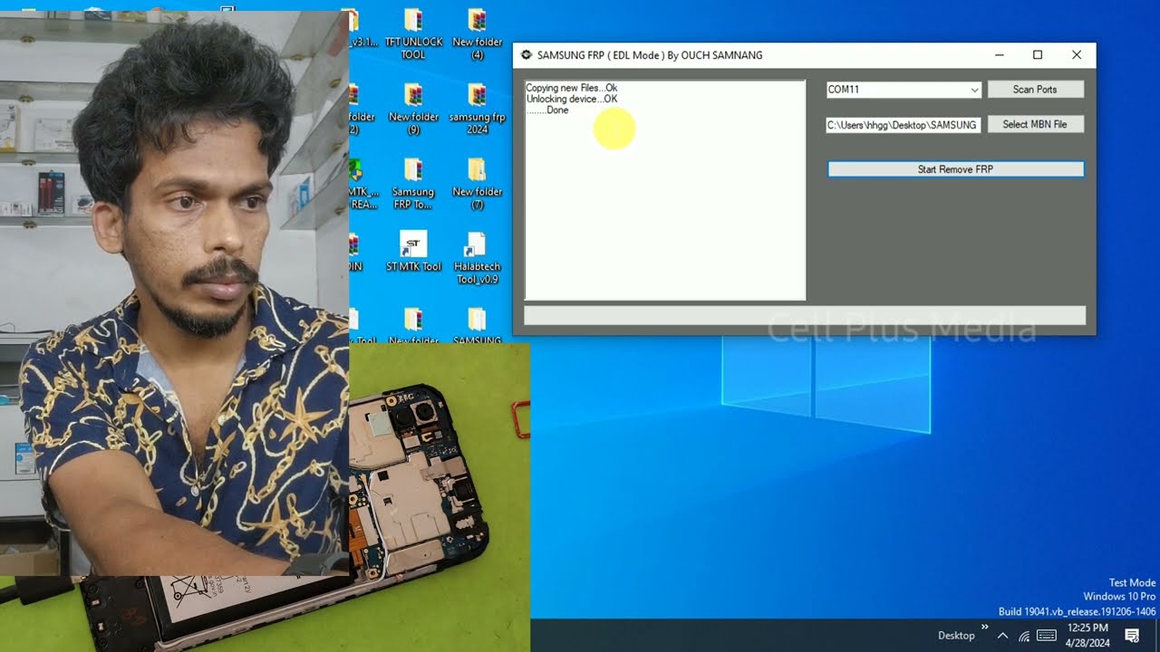Click Start Remove FRP button
Image resolution: width=1160 pixels, height=652 pixels.
tap(955, 169)
